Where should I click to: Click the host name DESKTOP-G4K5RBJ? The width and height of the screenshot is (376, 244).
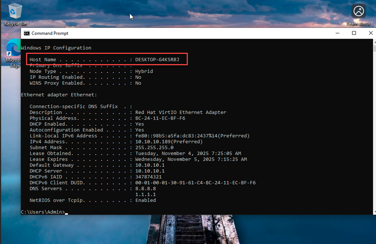point(157,59)
